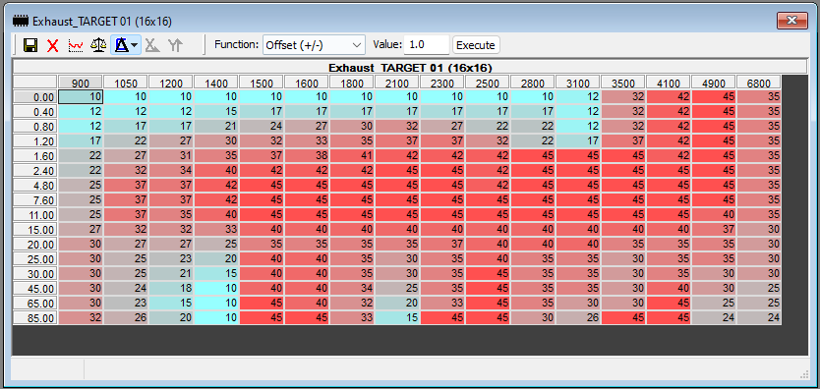This screenshot has height=389, width=820.
Task: Select the 1200 column header
Action: point(171,83)
